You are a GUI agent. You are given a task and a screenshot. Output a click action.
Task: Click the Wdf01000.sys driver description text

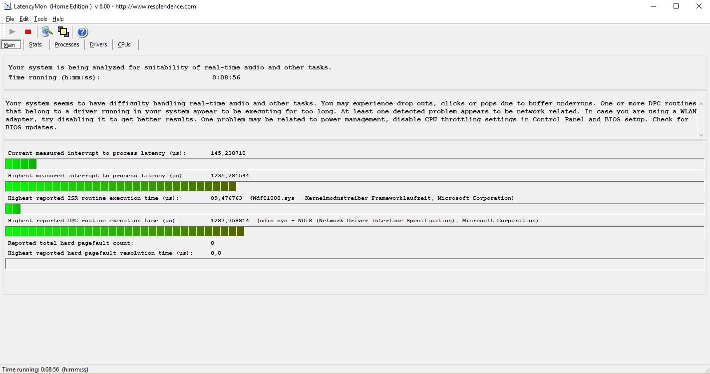pyautogui.click(x=382, y=198)
